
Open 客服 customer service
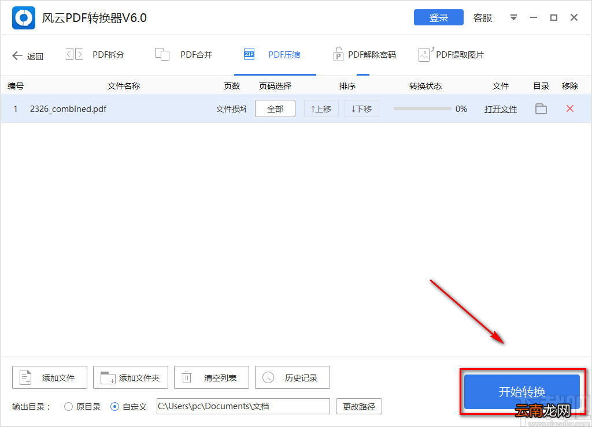483,18
